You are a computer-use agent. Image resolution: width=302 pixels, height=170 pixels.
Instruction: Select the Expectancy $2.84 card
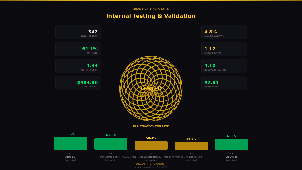tap(224, 83)
